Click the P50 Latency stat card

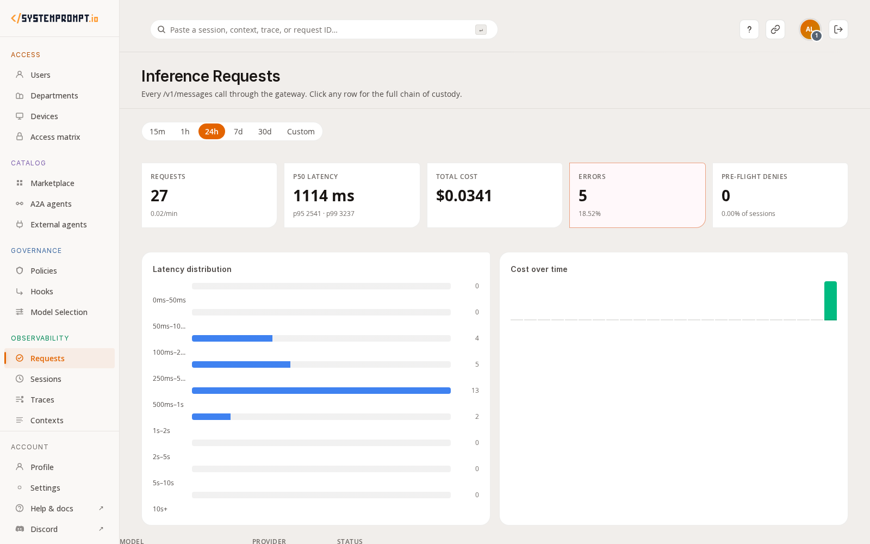(x=352, y=195)
